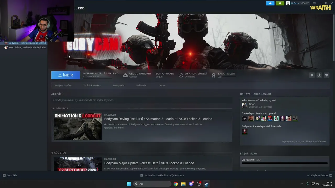Click the SON OYNAMA Bugün stat
The image size is (335, 188).
click(x=165, y=75)
